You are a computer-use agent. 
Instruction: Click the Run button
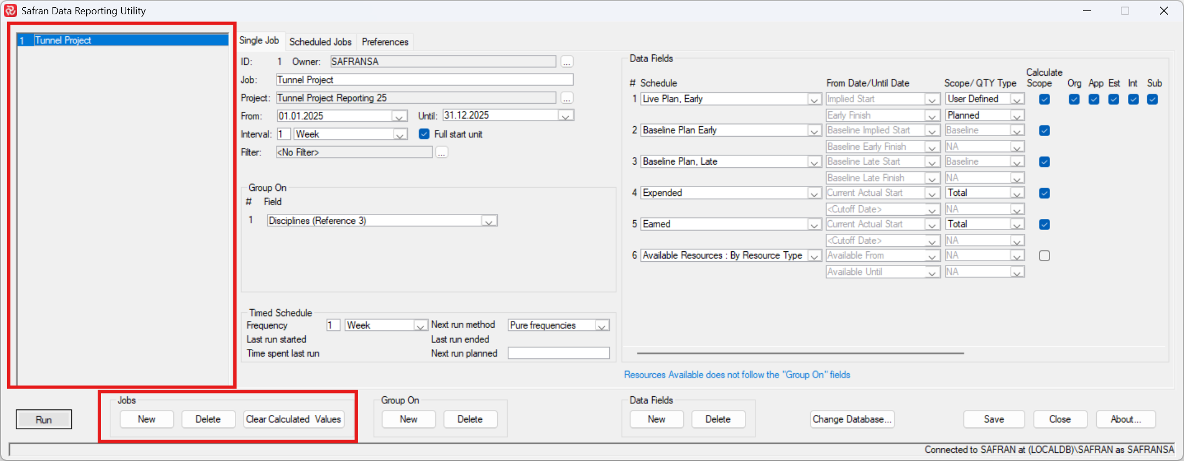point(44,419)
